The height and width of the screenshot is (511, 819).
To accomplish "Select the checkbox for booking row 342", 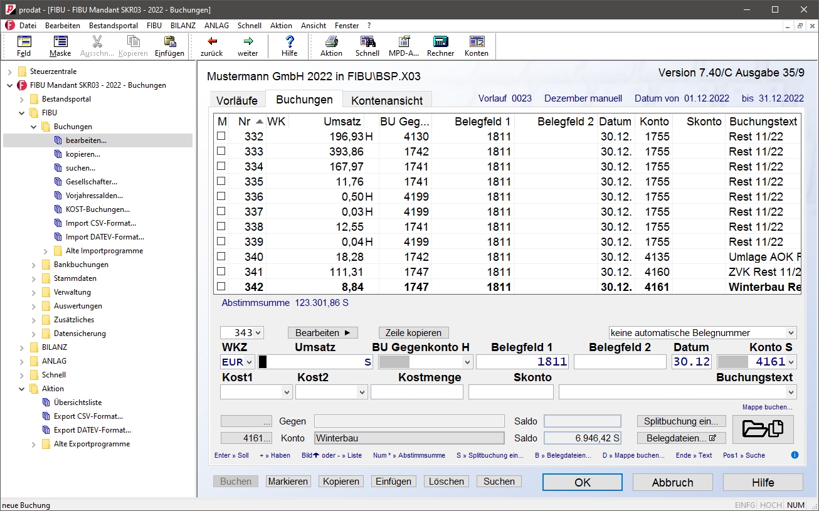I will click(221, 287).
